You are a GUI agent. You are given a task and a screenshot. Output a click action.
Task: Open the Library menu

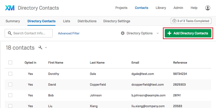(x=161, y=8)
